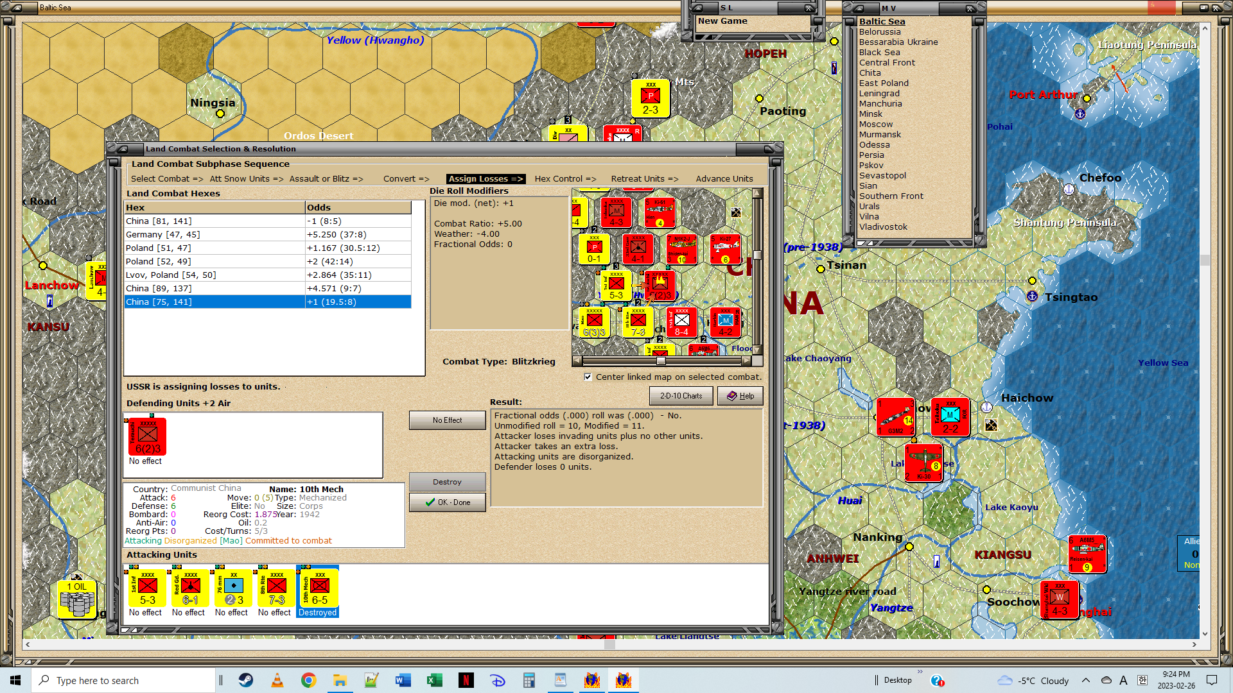Open Windows Start menu
Image resolution: width=1233 pixels, height=693 pixels.
coord(15,680)
